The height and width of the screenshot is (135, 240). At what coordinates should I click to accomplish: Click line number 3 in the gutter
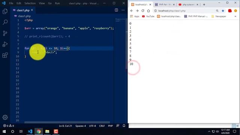pyautogui.click(x=18, y=28)
